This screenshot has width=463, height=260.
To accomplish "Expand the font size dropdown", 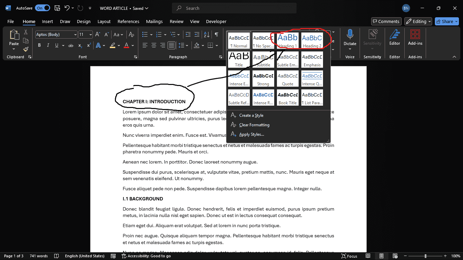I will (x=90, y=35).
